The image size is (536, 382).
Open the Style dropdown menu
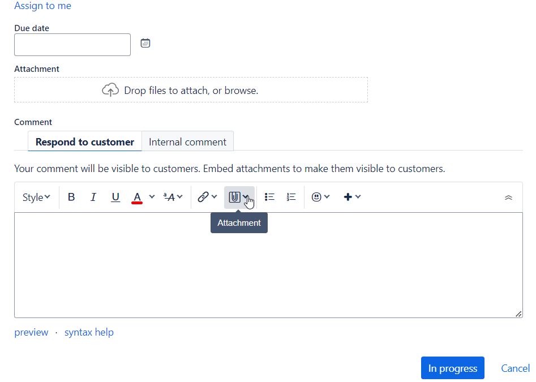[x=36, y=197]
